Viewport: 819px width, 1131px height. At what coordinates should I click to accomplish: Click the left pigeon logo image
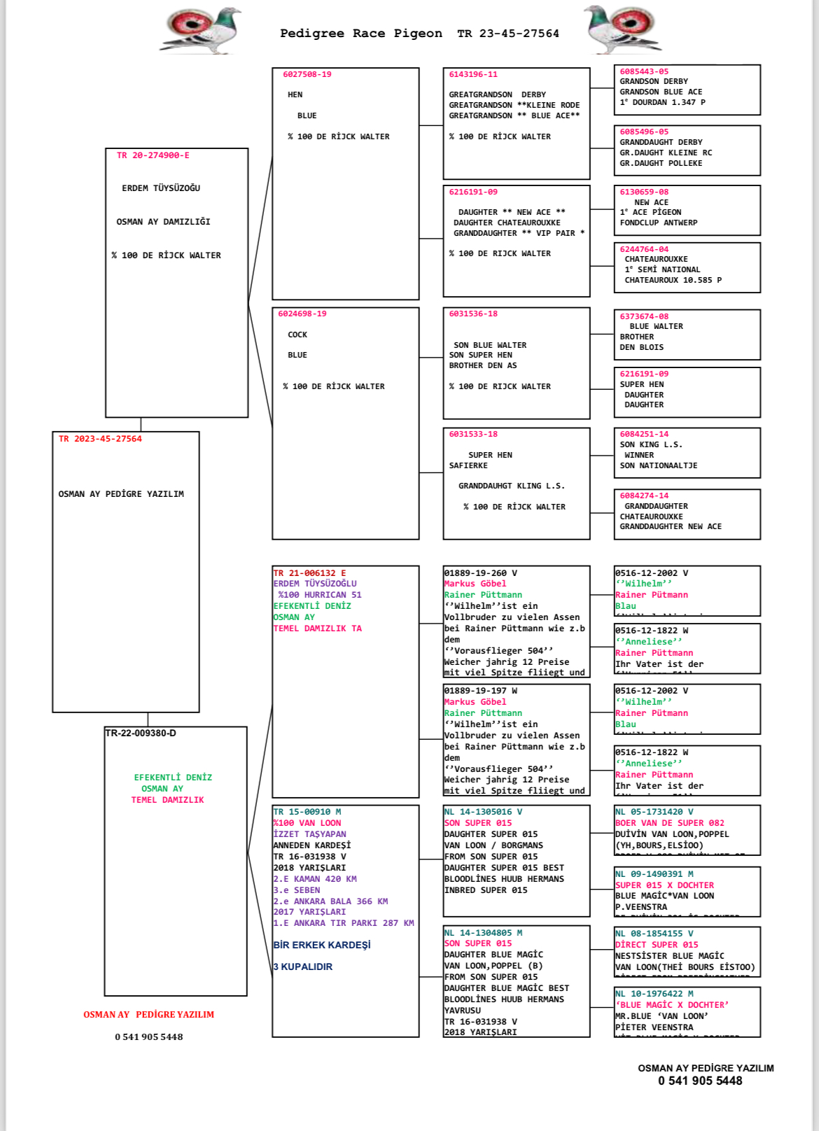[x=204, y=31]
